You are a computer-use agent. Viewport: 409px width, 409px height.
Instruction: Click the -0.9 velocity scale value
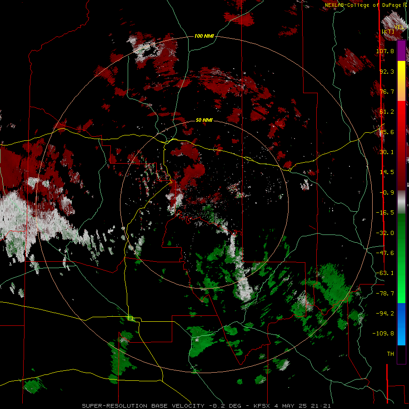[387, 193]
